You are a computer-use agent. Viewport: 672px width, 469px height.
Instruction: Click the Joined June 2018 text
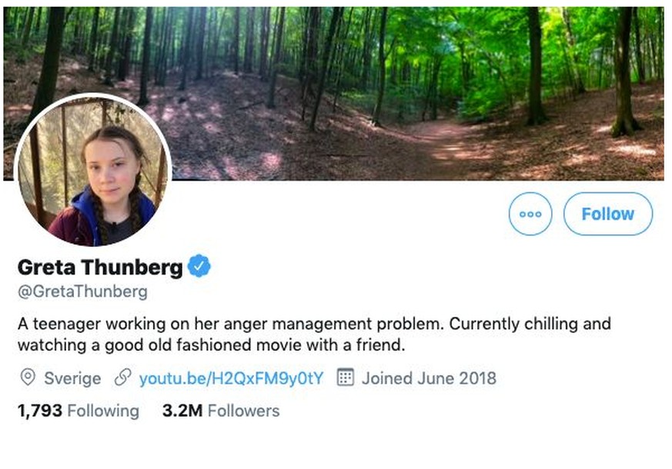(429, 378)
